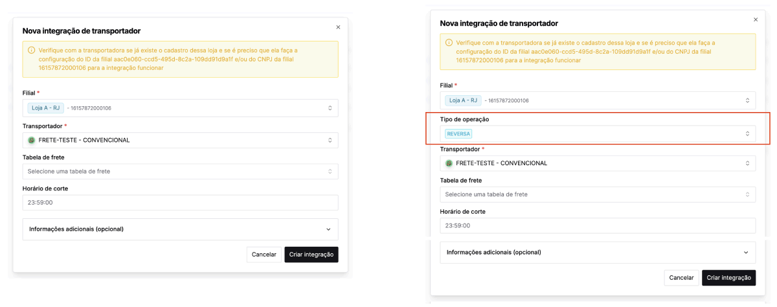The height and width of the screenshot is (307, 777).
Task: Click the Nova integração title in left dialog
Action: coord(82,30)
